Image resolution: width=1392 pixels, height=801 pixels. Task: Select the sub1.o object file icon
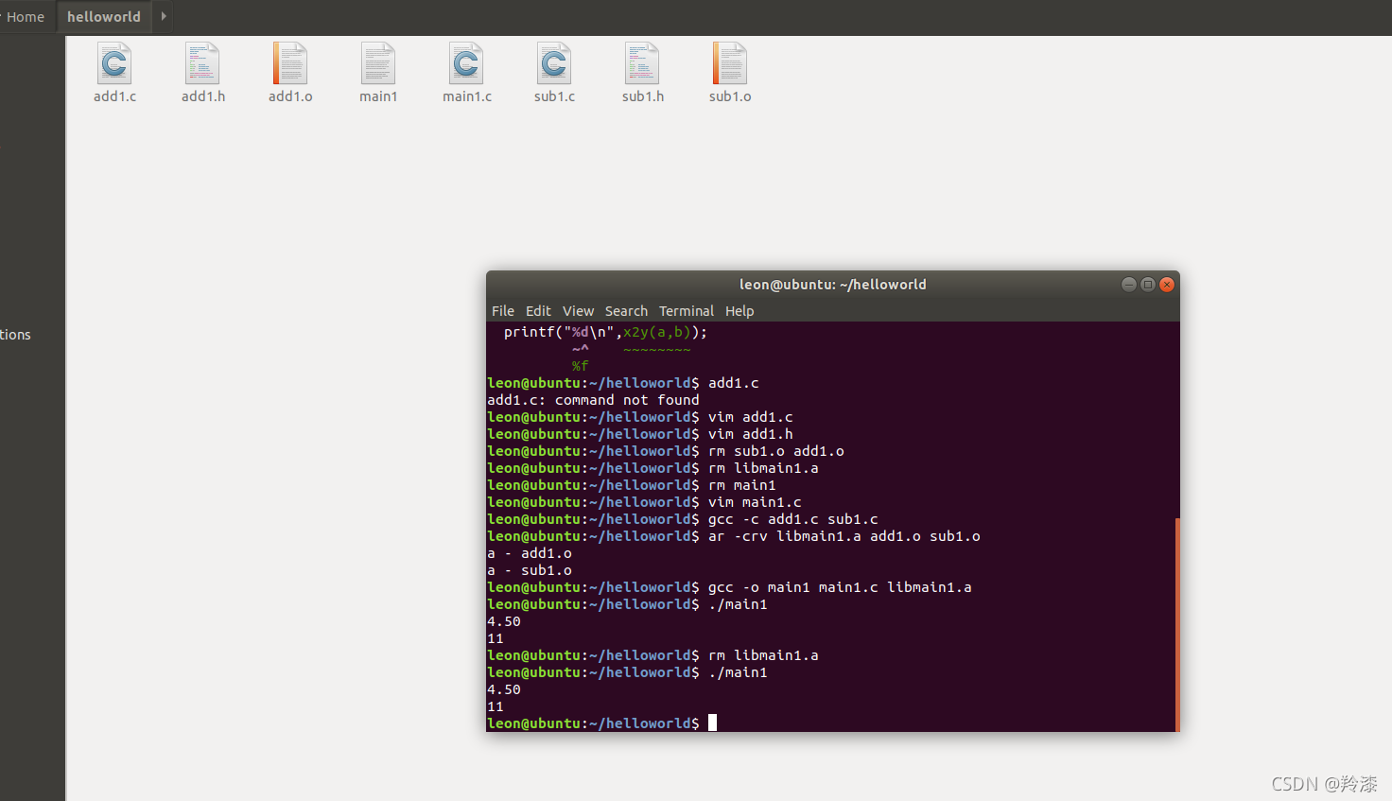(730, 64)
